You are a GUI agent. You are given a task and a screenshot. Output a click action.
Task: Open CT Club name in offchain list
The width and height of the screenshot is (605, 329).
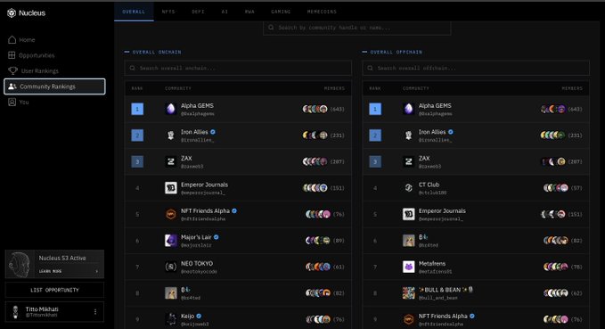click(x=429, y=185)
